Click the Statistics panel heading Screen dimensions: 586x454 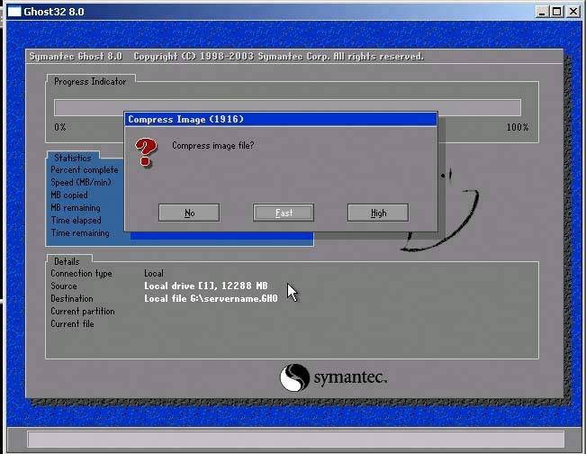[x=72, y=159]
